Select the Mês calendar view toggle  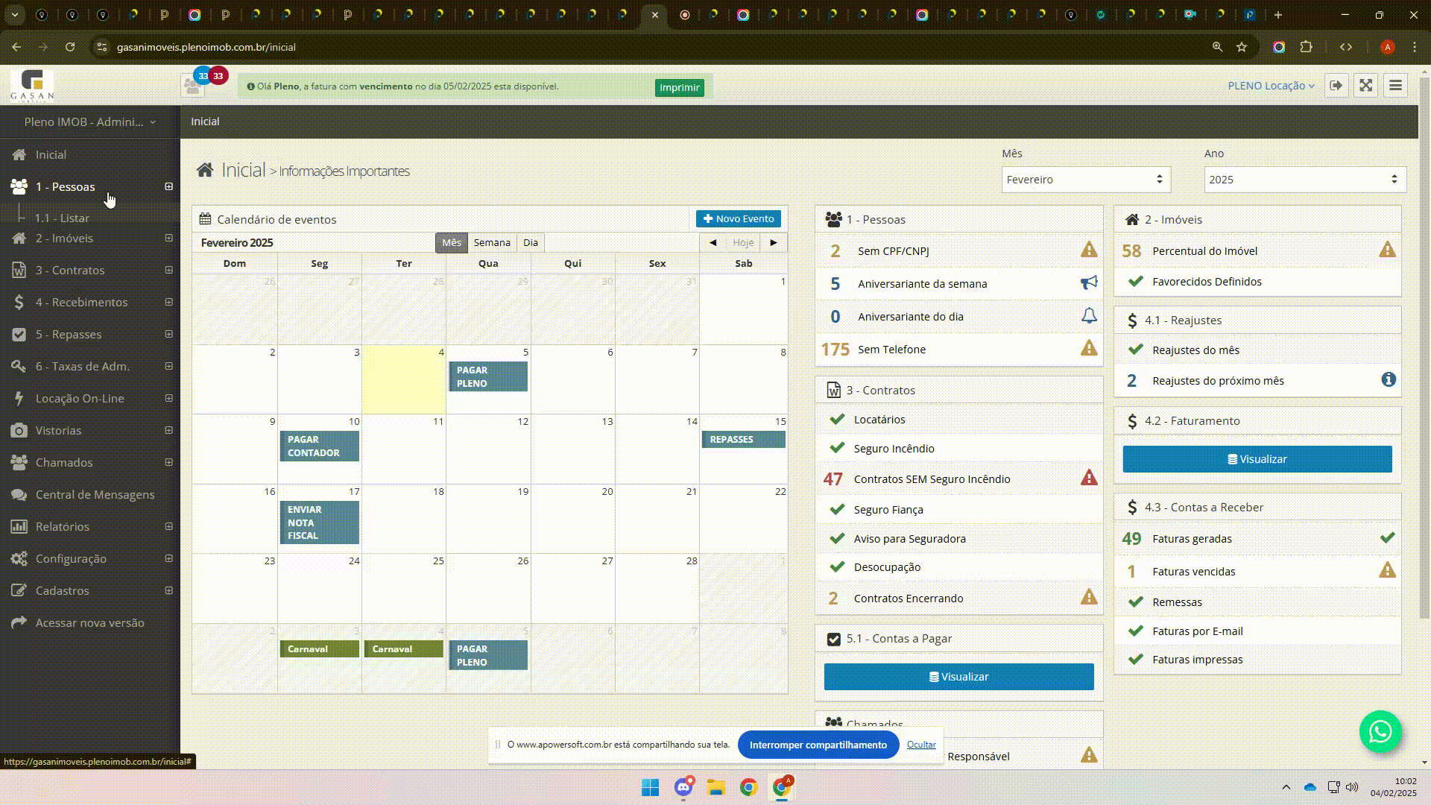[x=452, y=243]
